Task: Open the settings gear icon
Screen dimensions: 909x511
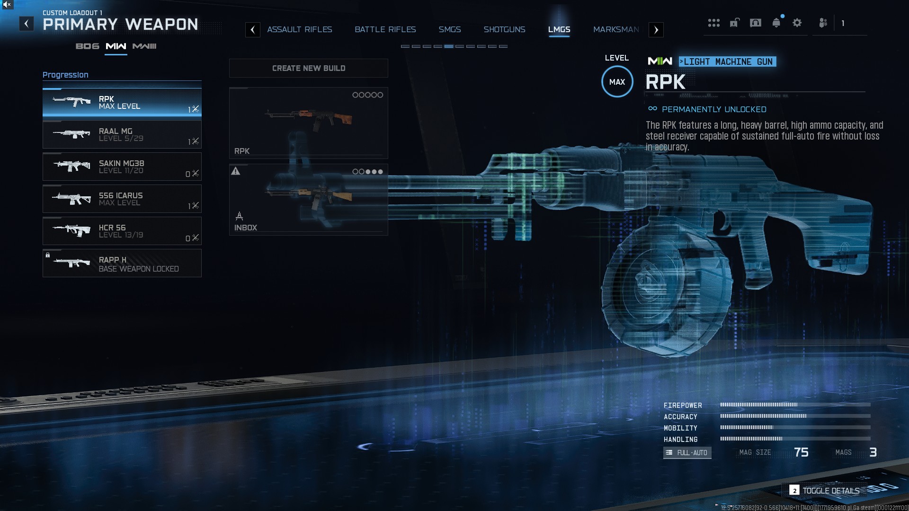Action: pyautogui.click(x=797, y=23)
